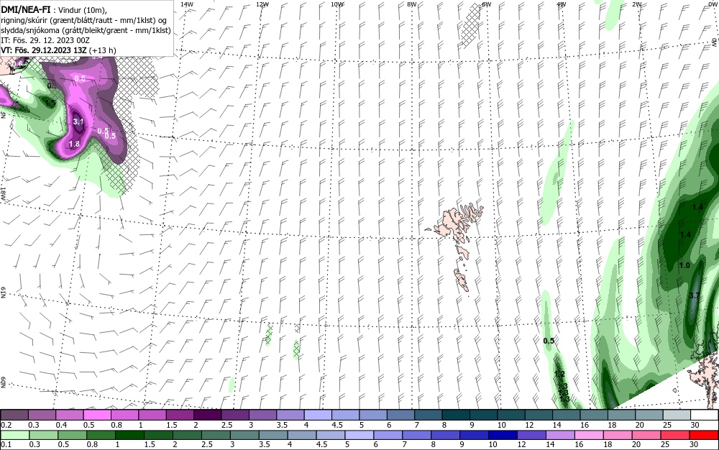Pick the dark teal upper swatch above 10
This screenshot has width=719, height=450.
pyautogui.click(x=511, y=415)
